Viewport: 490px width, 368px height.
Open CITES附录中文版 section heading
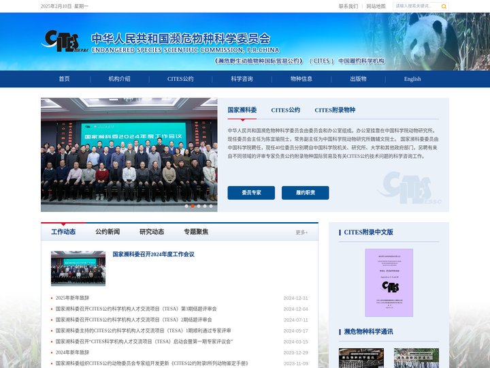(368, 232)
